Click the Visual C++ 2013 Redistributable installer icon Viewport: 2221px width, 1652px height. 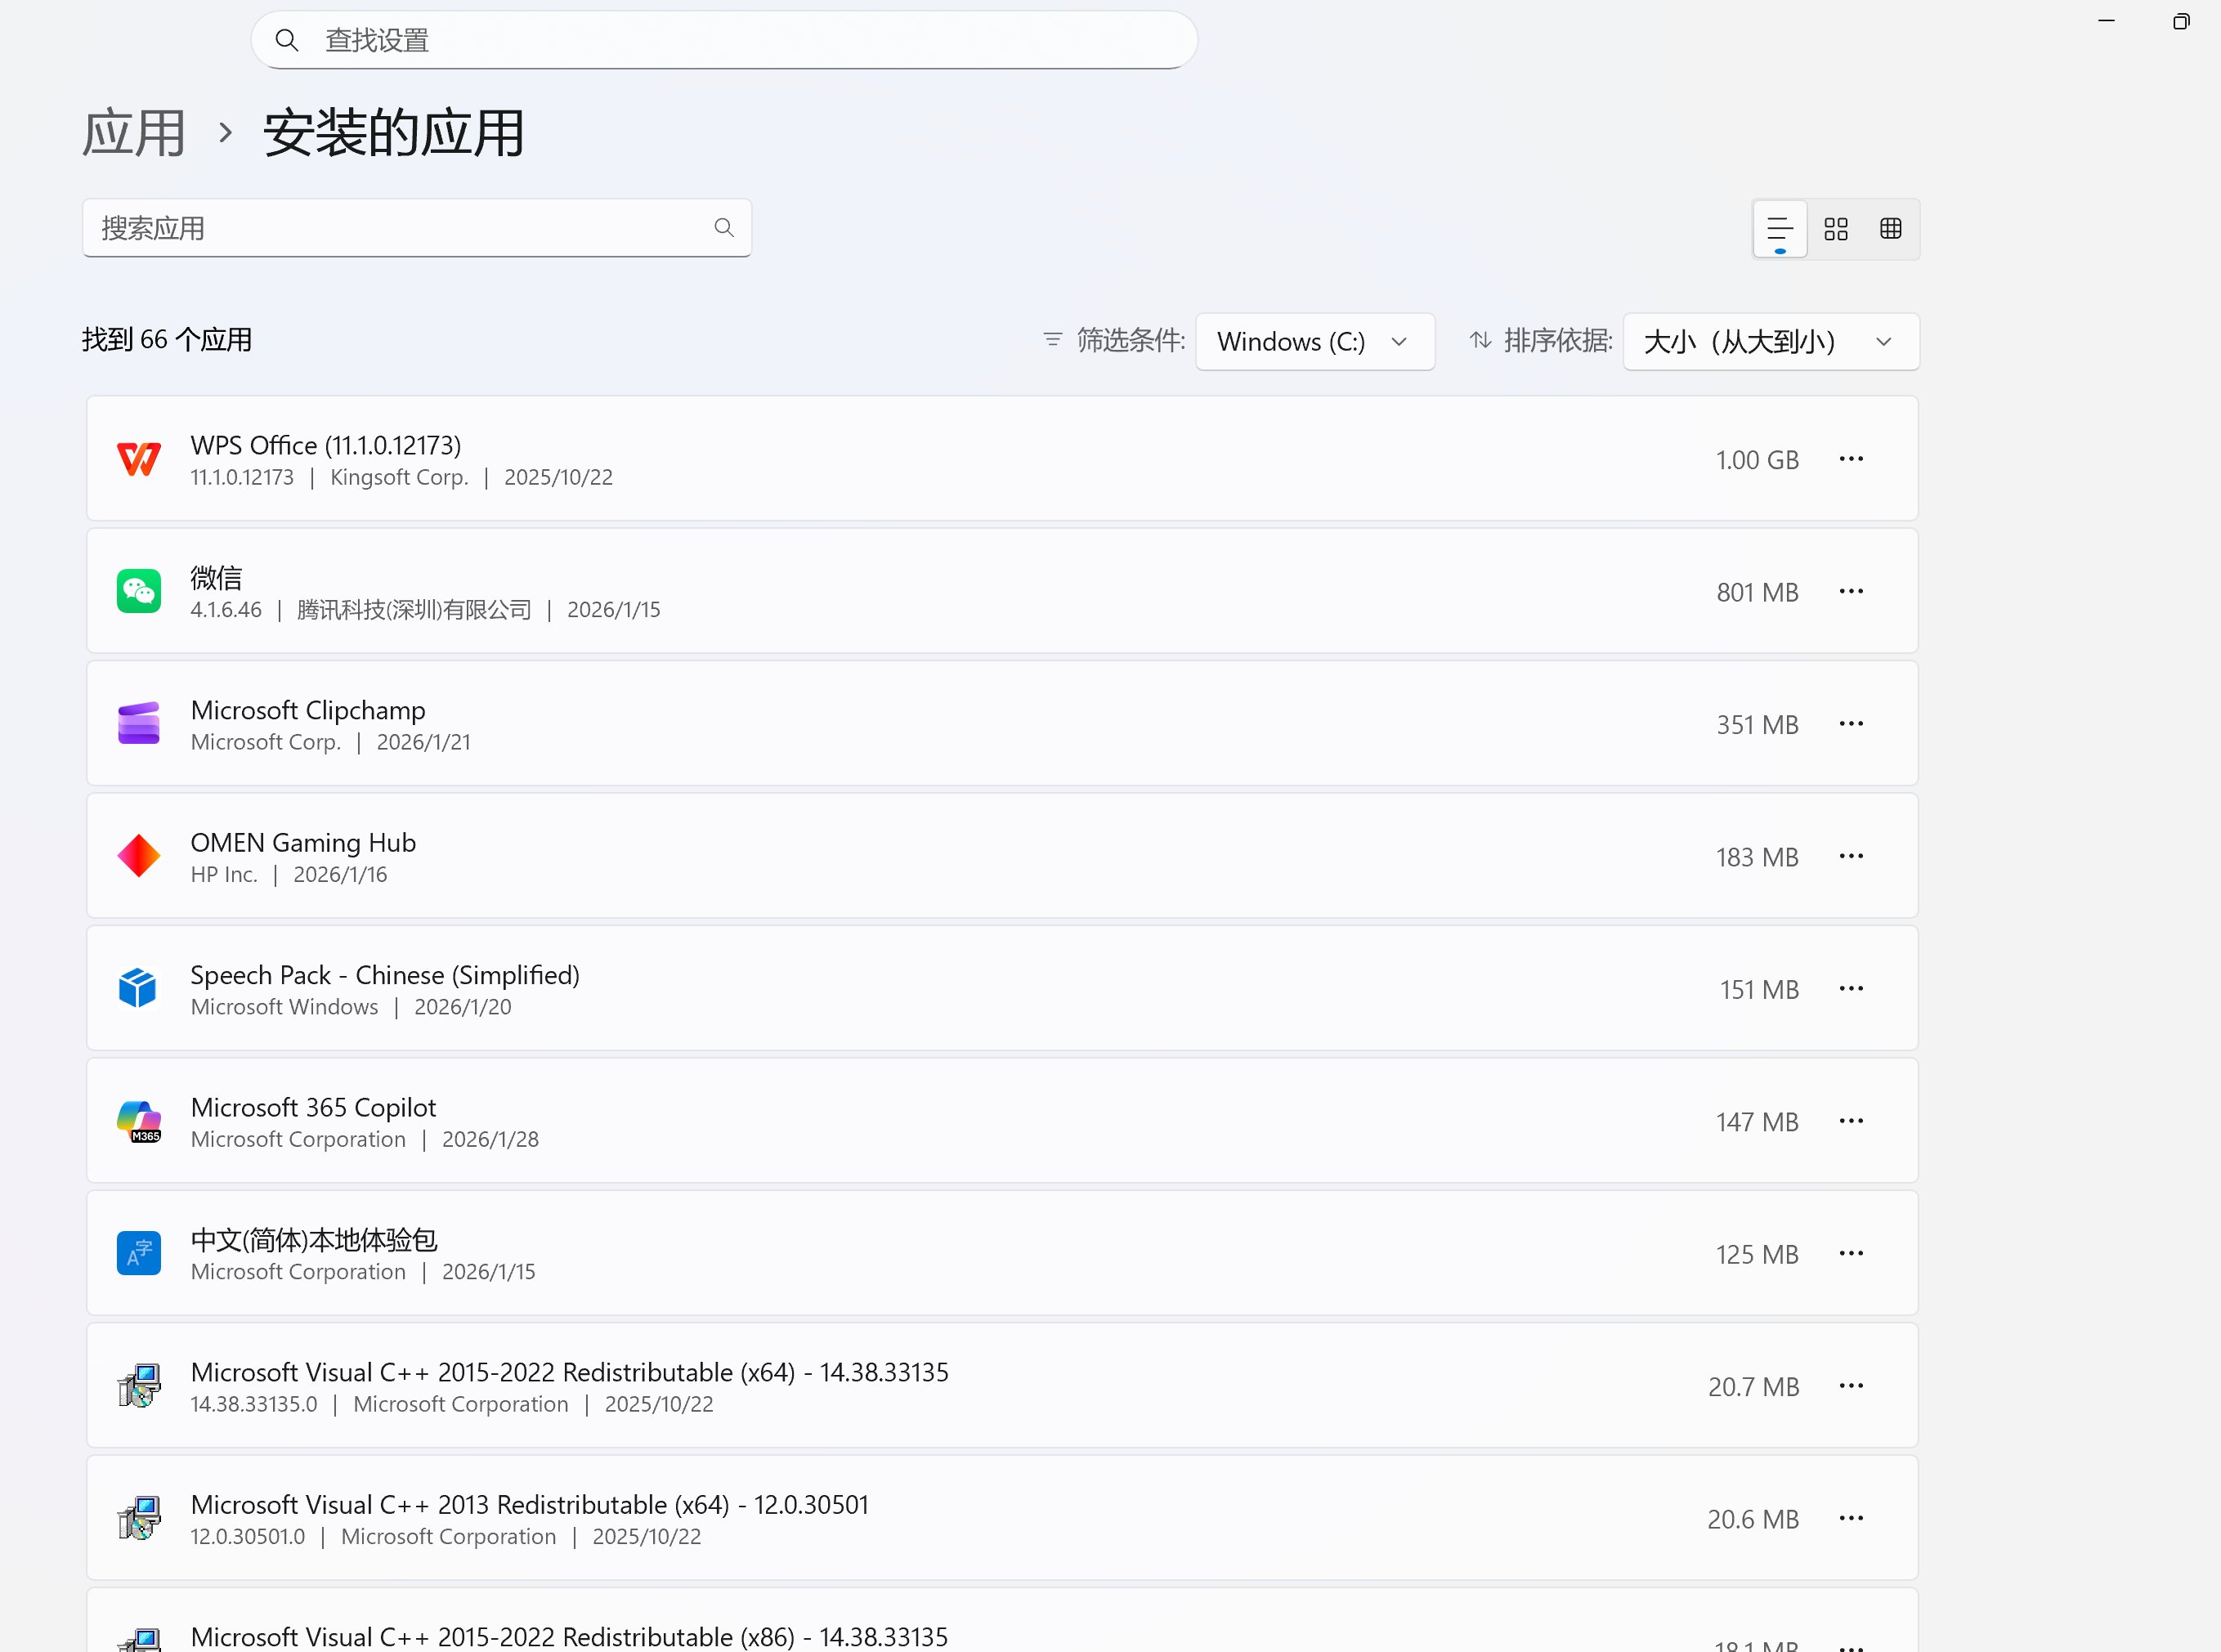[x=141, y=1517]
